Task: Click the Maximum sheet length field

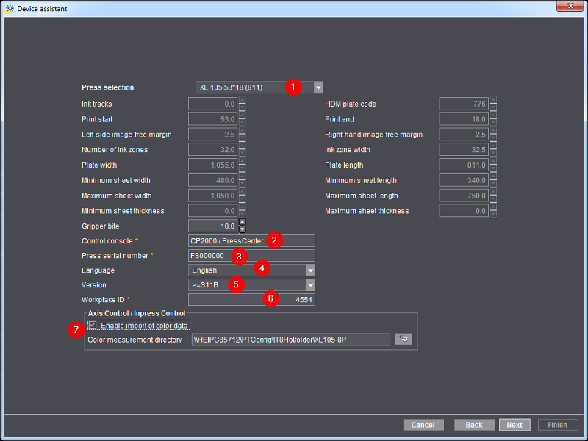Action: pyautogui.click(x=463, y=196)
